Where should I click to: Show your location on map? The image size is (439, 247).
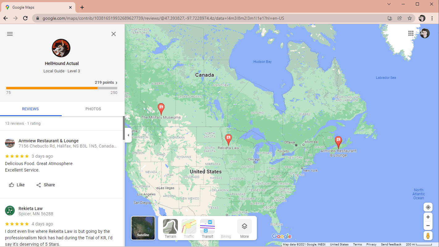click(428, 207)
